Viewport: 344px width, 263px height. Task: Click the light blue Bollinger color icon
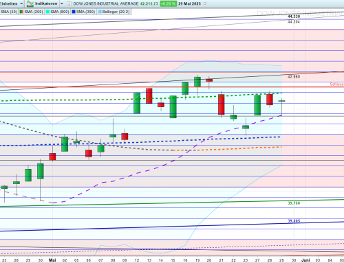(x=100, y=12)
